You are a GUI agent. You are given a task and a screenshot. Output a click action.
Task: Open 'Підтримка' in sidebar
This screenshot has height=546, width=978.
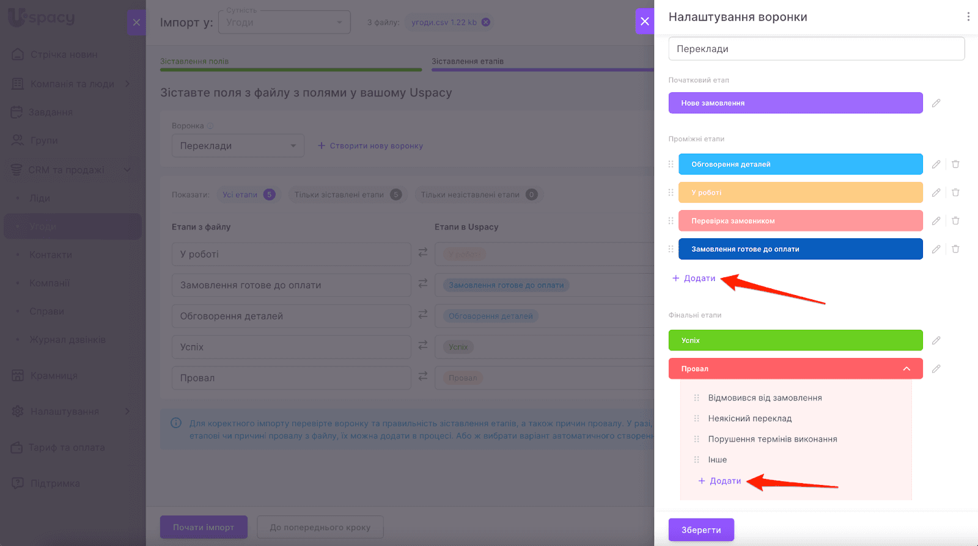(55, 484)
